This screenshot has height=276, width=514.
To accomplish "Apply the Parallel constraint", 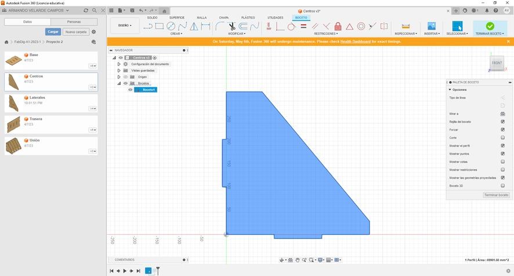I will point(315,26).
